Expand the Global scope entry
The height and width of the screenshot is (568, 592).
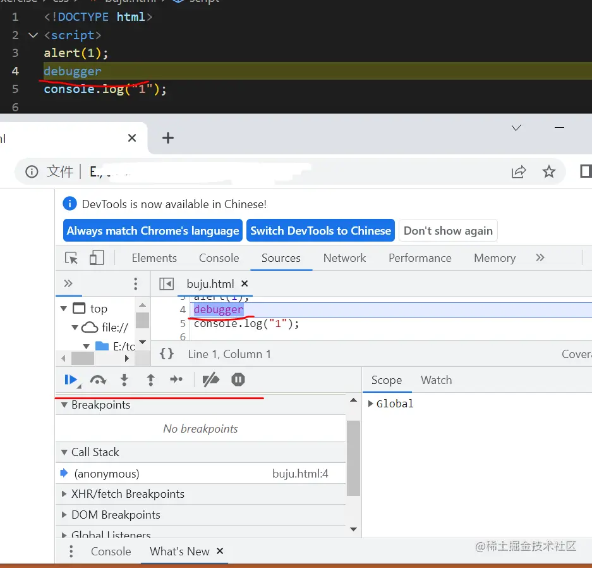370,404
